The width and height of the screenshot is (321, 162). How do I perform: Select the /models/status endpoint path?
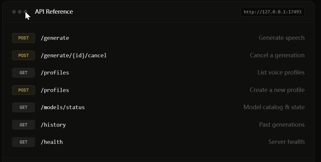pyautogui.click(x=63, y=107)
